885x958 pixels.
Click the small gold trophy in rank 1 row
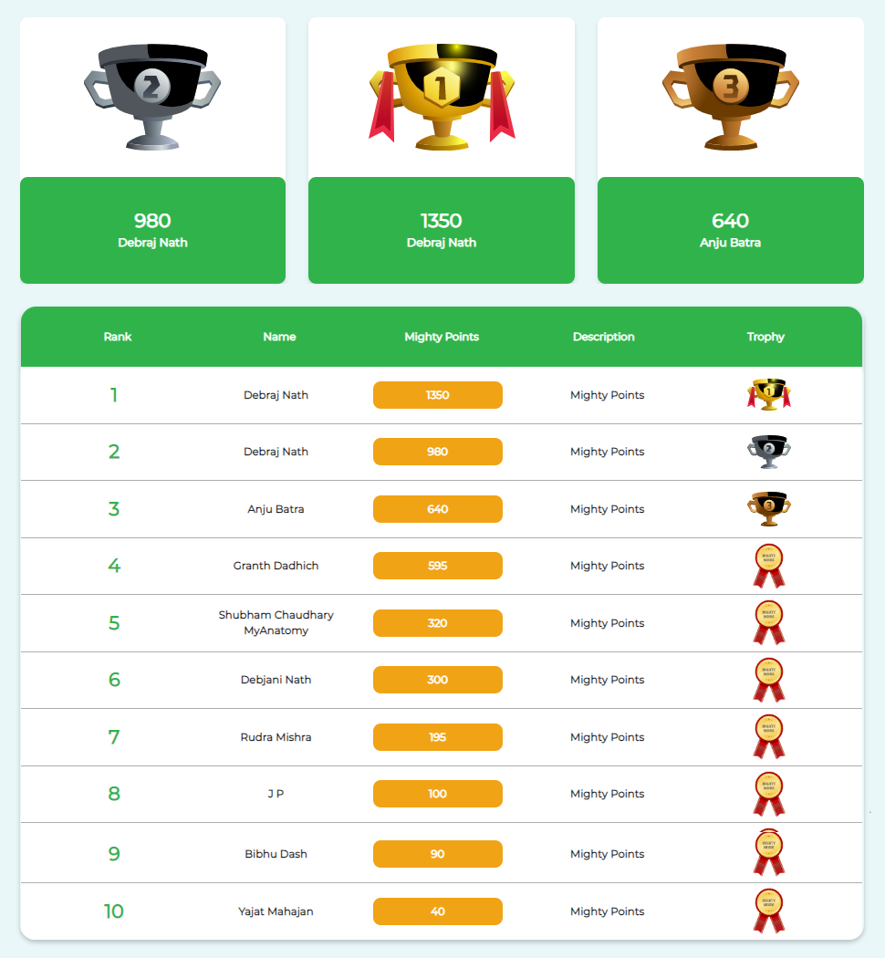(769, 395)
